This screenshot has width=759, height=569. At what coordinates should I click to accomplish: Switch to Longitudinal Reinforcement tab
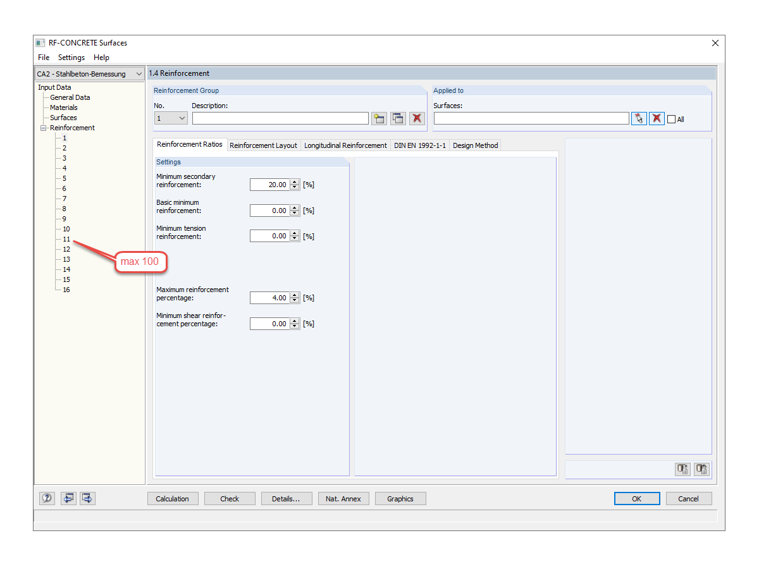click(x=345, y=145)
